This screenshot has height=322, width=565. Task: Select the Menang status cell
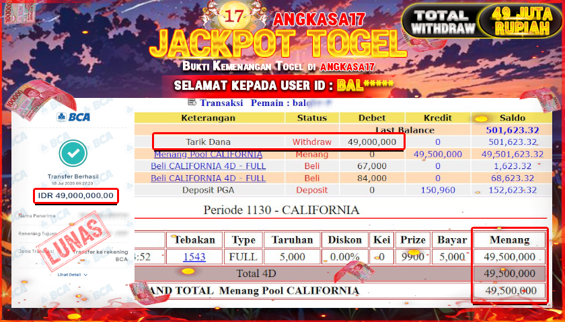coord(312,154)
